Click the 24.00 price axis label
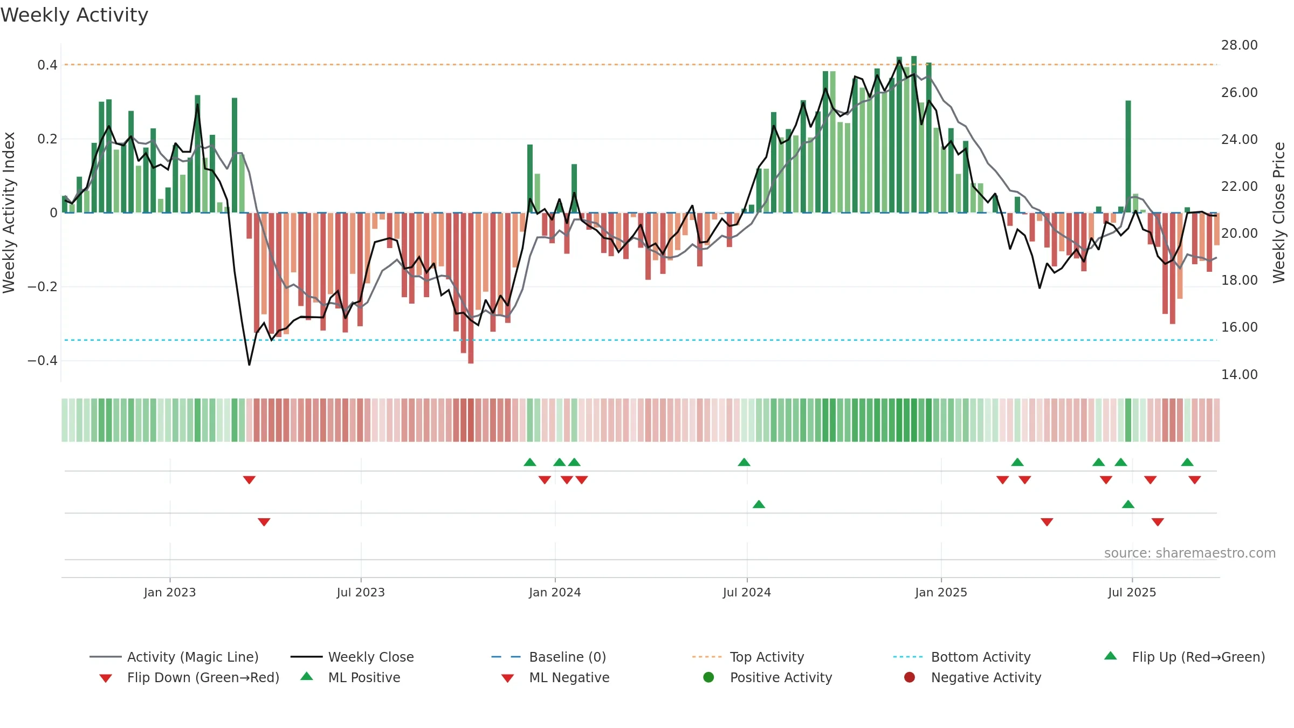 pos(1239,139)
